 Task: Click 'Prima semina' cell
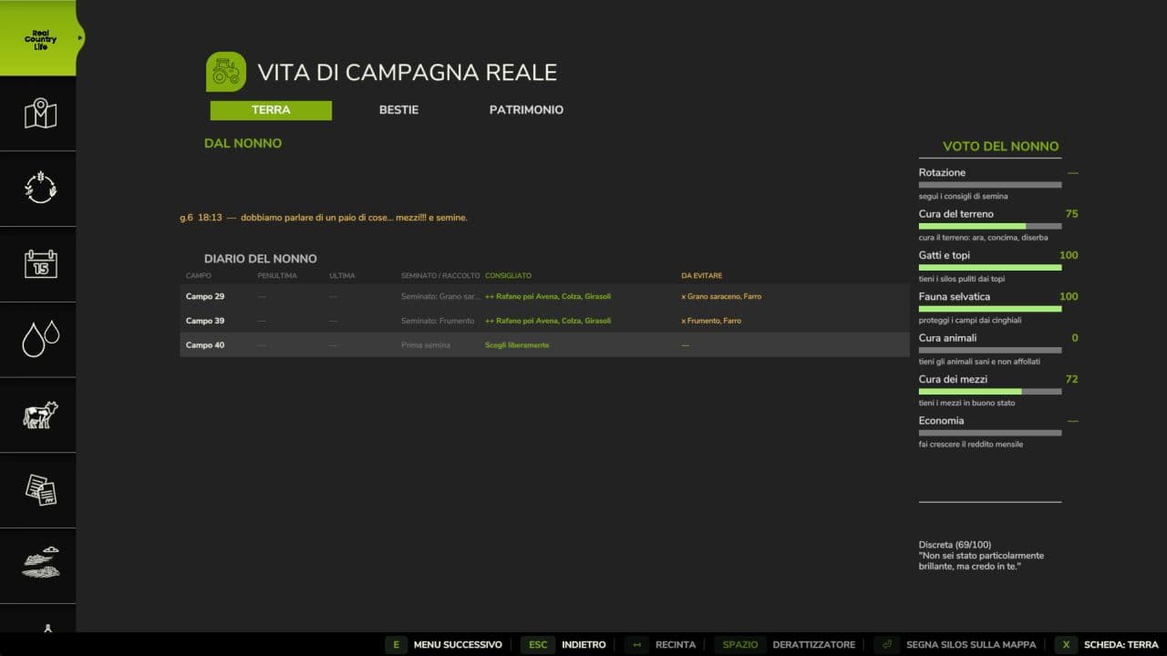[x=426, y=345]
